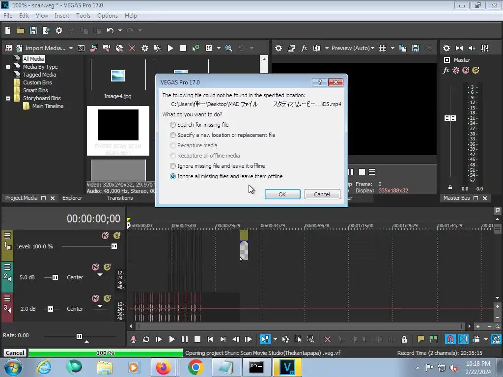503x377 pixels.
Task: Adjust playback Rate slider
Action: click(79, 336)
